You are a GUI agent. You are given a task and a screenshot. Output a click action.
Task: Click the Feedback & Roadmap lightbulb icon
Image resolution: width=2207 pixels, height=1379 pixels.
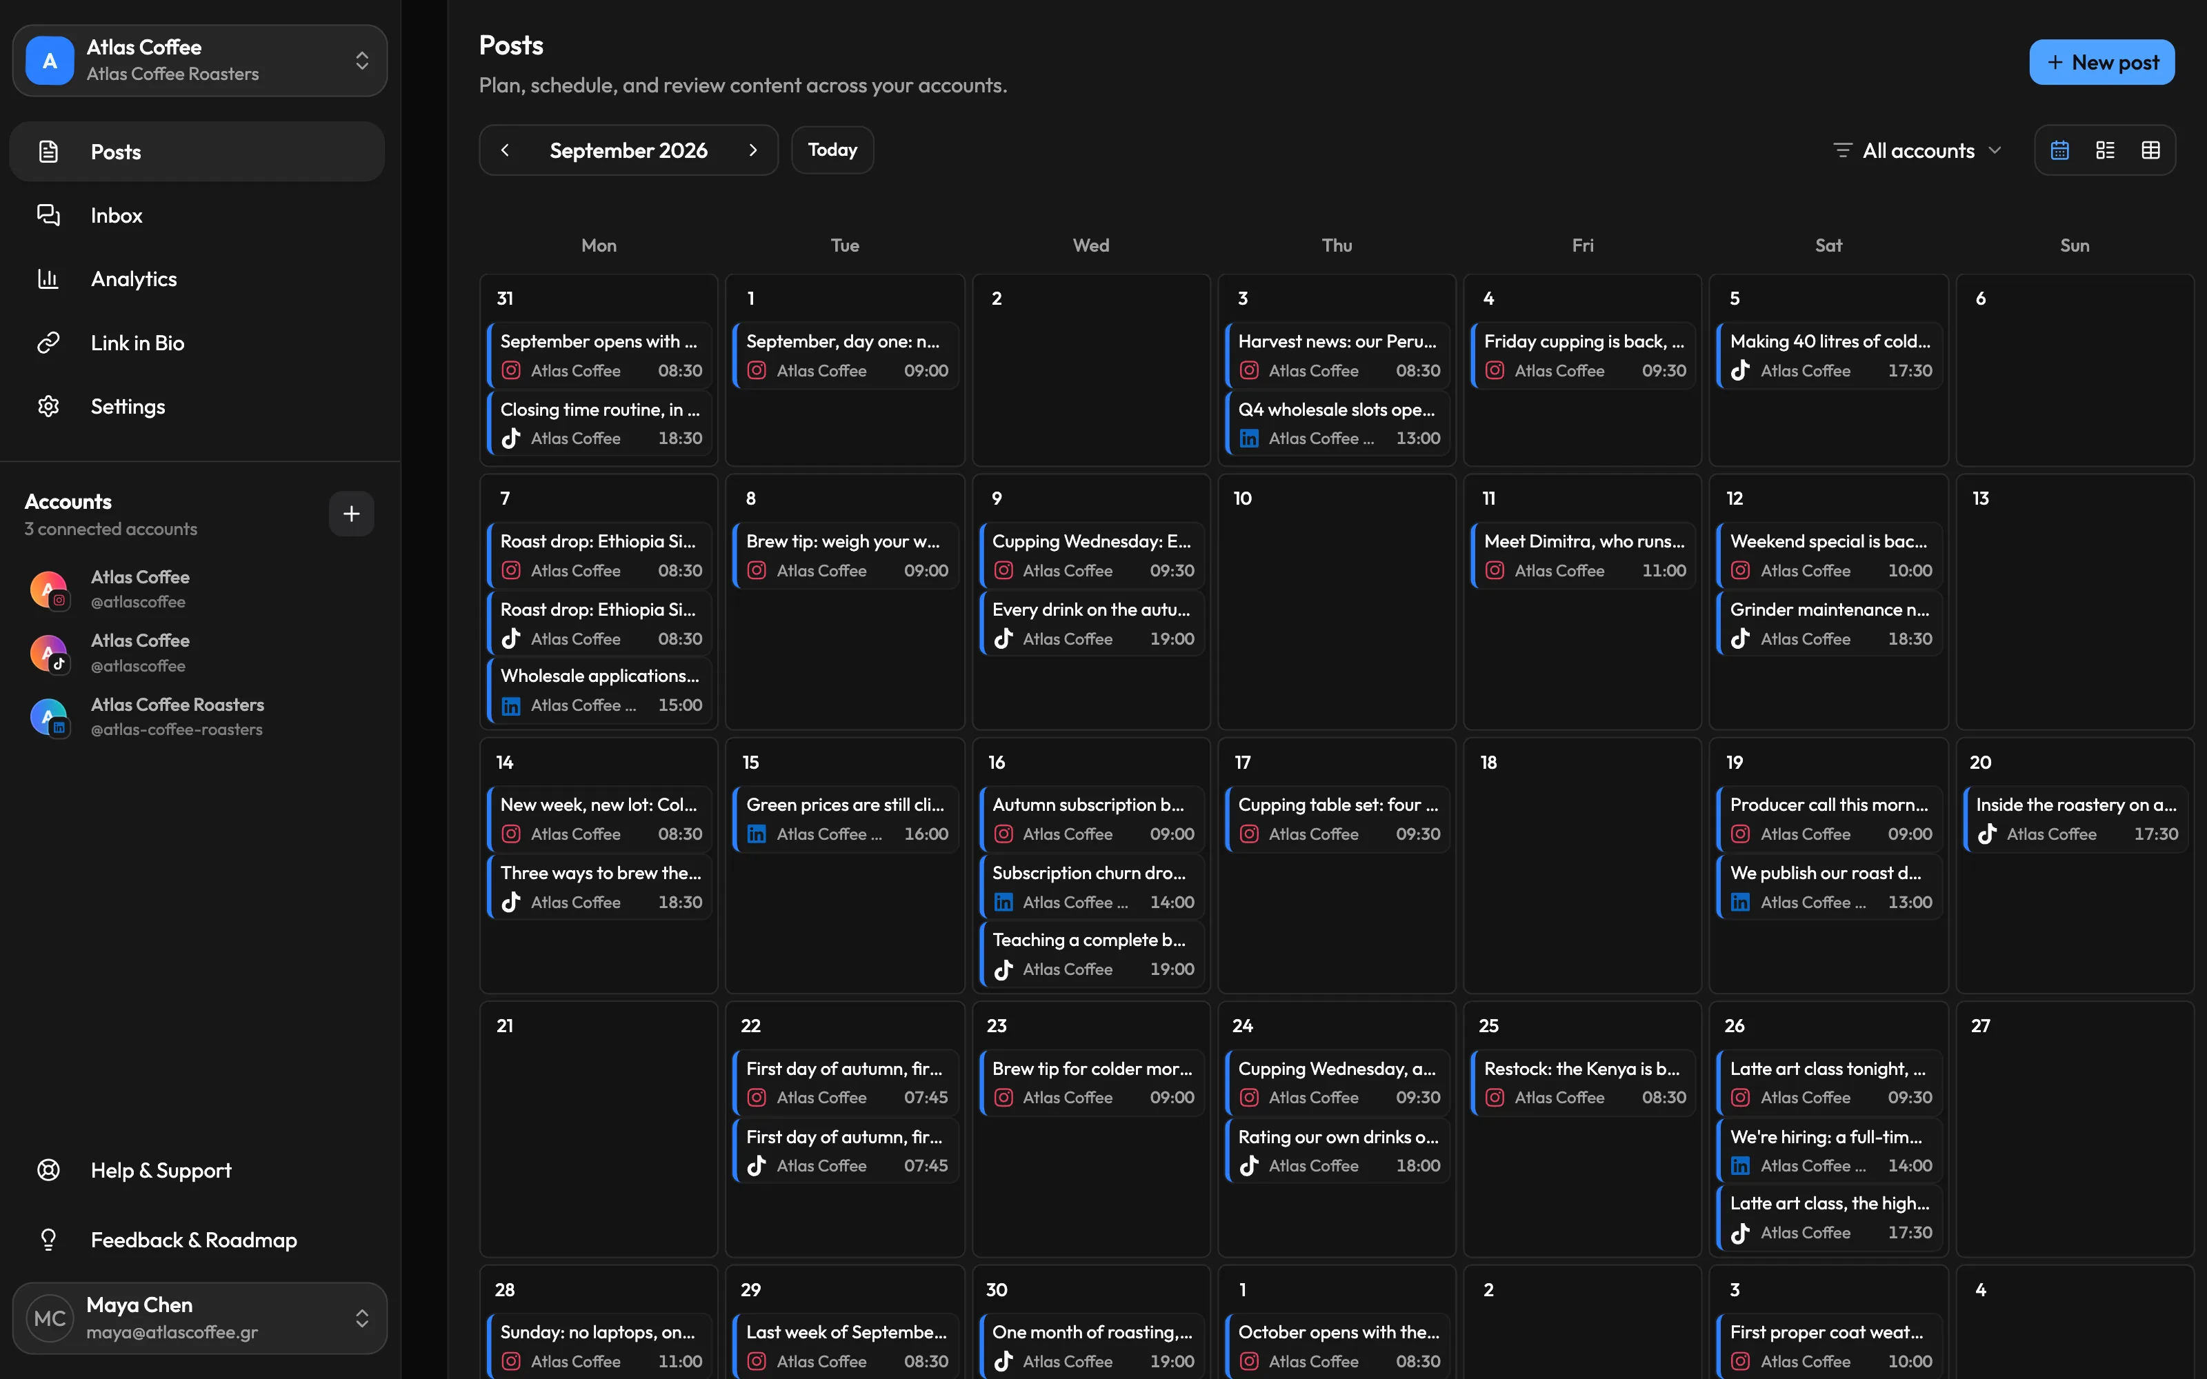[48, 1240]
